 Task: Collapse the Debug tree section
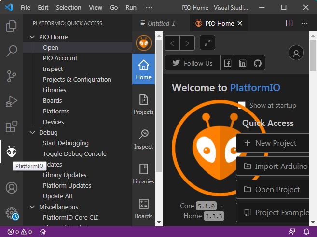(32, 133)
